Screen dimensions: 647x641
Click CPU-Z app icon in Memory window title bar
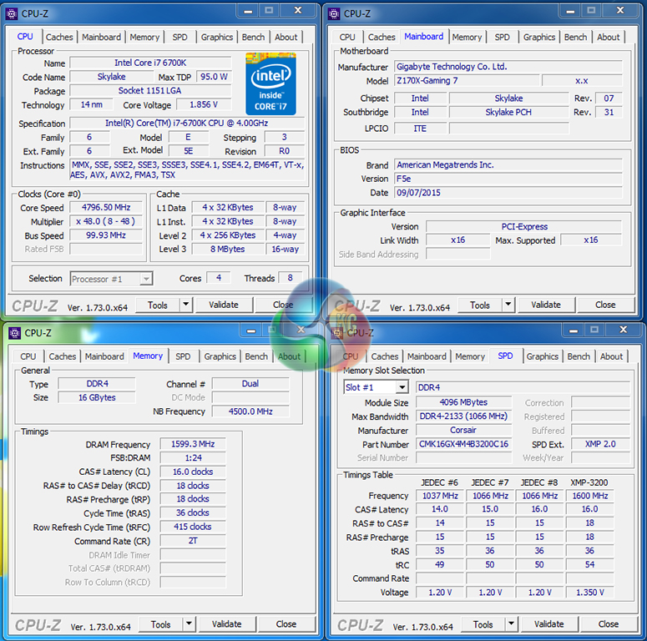(x=14, y=333)
